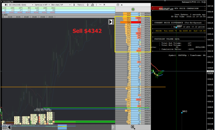
Task: Click the green and white candles on the MT4 chart
Action: (158, 73)
